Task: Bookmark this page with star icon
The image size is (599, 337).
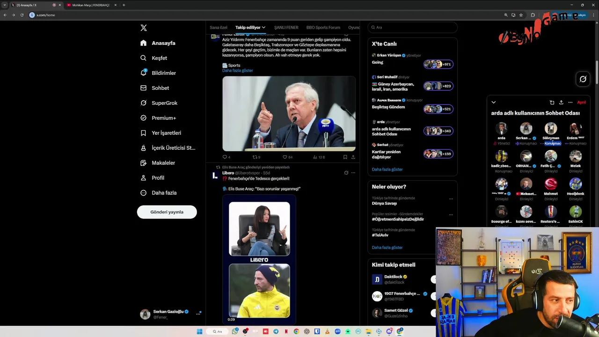Action: click(x=521, y=15)
